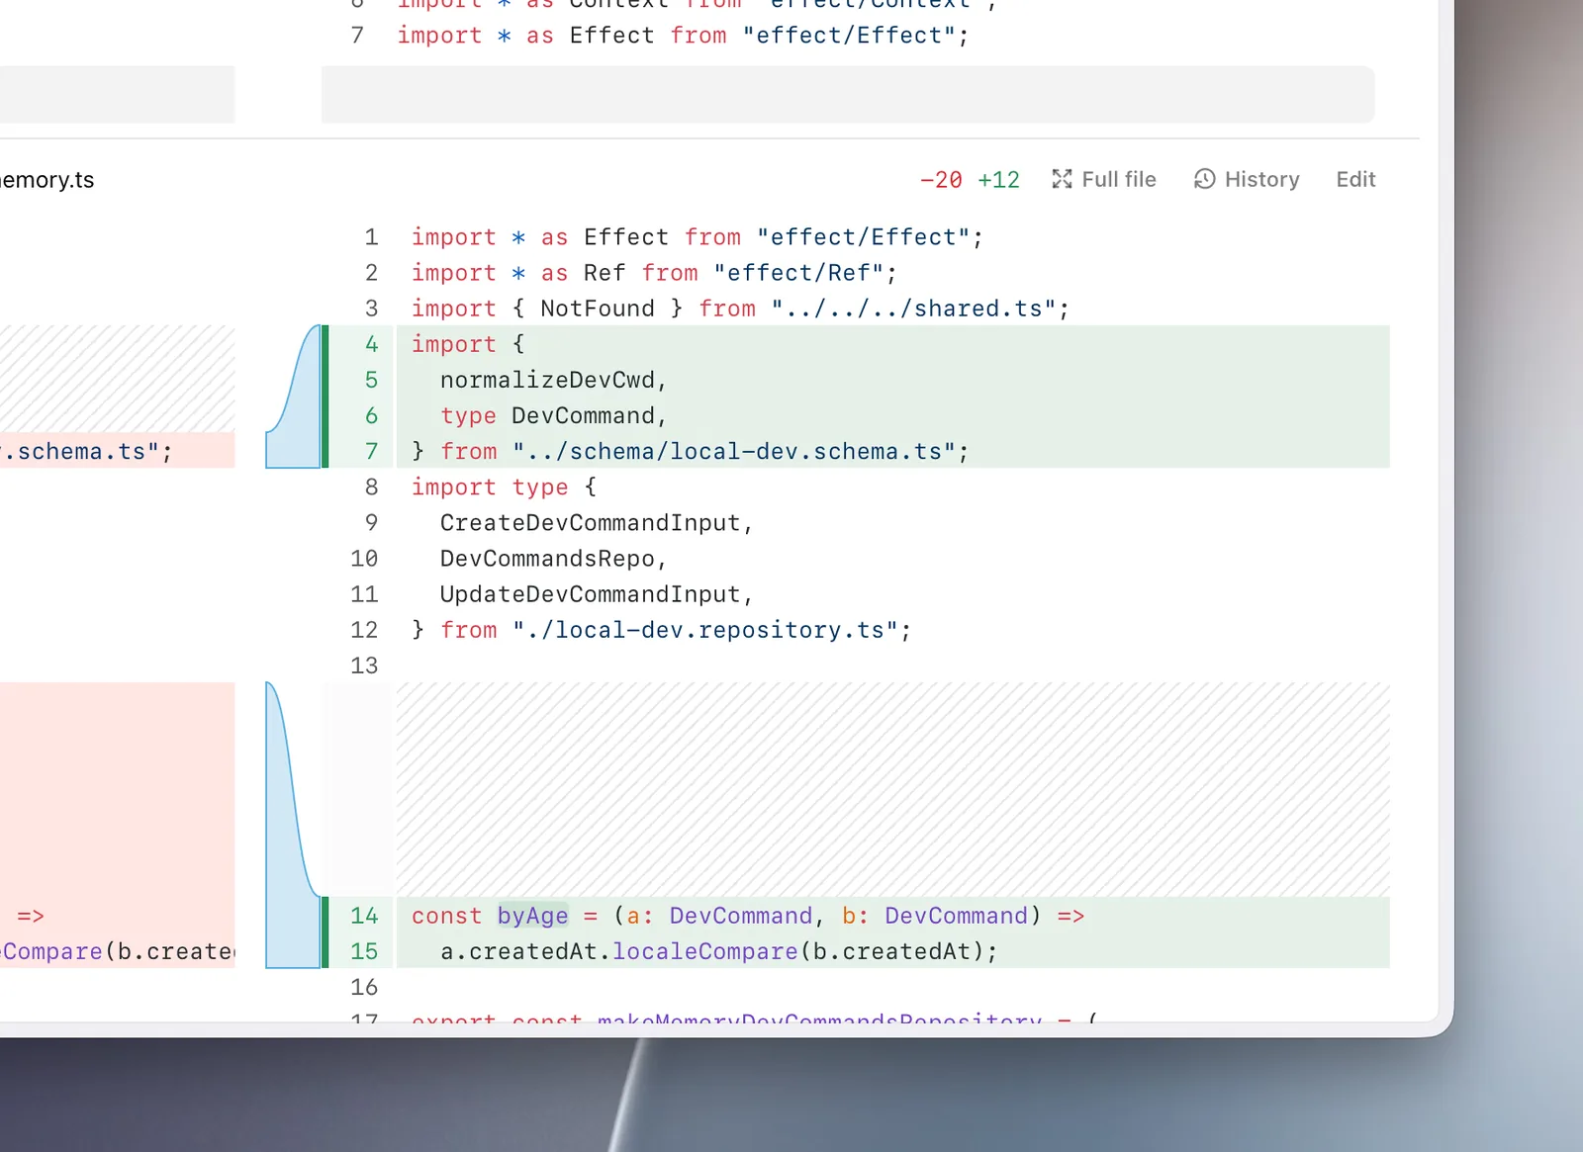
Task: Click the "../../../shared.ts" path
Action: 914,309
